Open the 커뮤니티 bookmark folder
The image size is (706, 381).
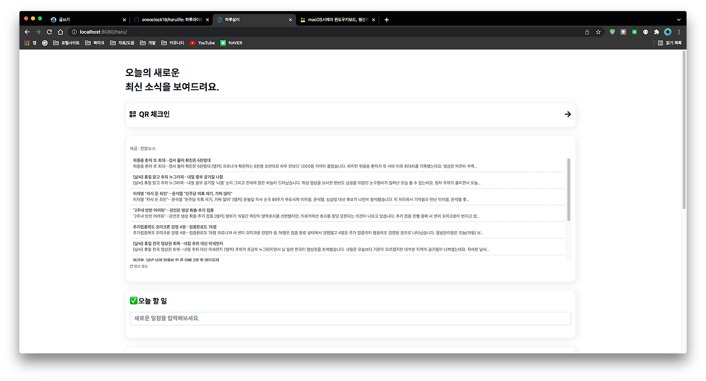pos(173,43)
